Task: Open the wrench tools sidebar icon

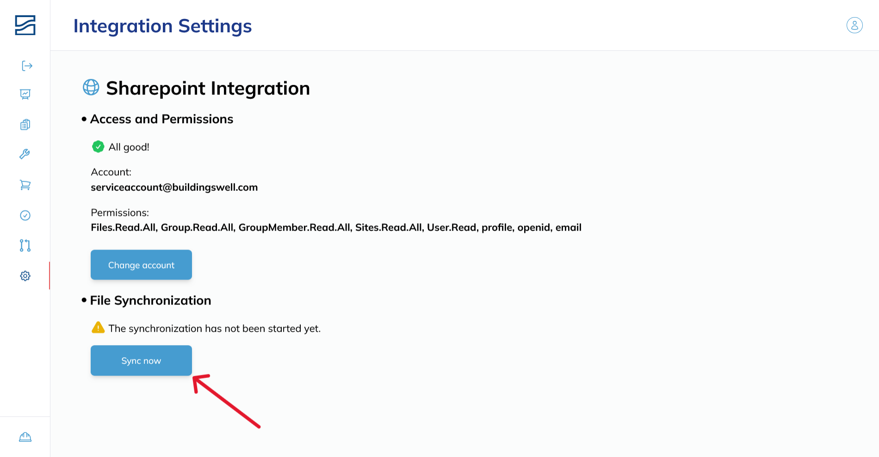Action: [x=25, y=154]
